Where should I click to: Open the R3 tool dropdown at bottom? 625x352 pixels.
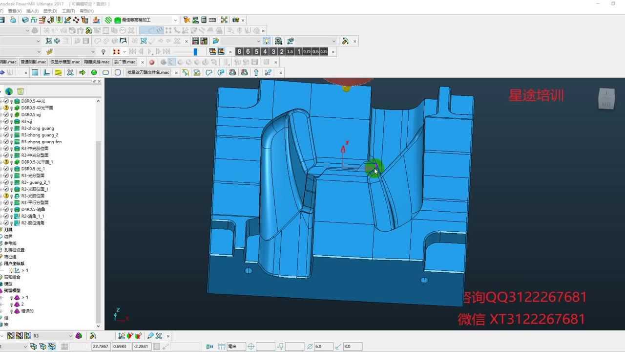70,336
